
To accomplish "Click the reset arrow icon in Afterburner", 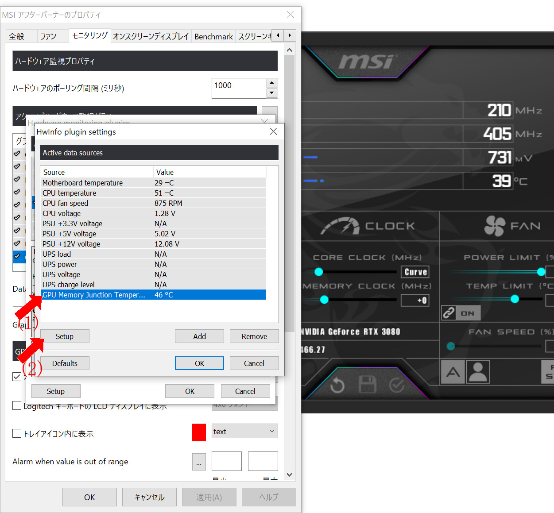I will click(x=337, y=386).
